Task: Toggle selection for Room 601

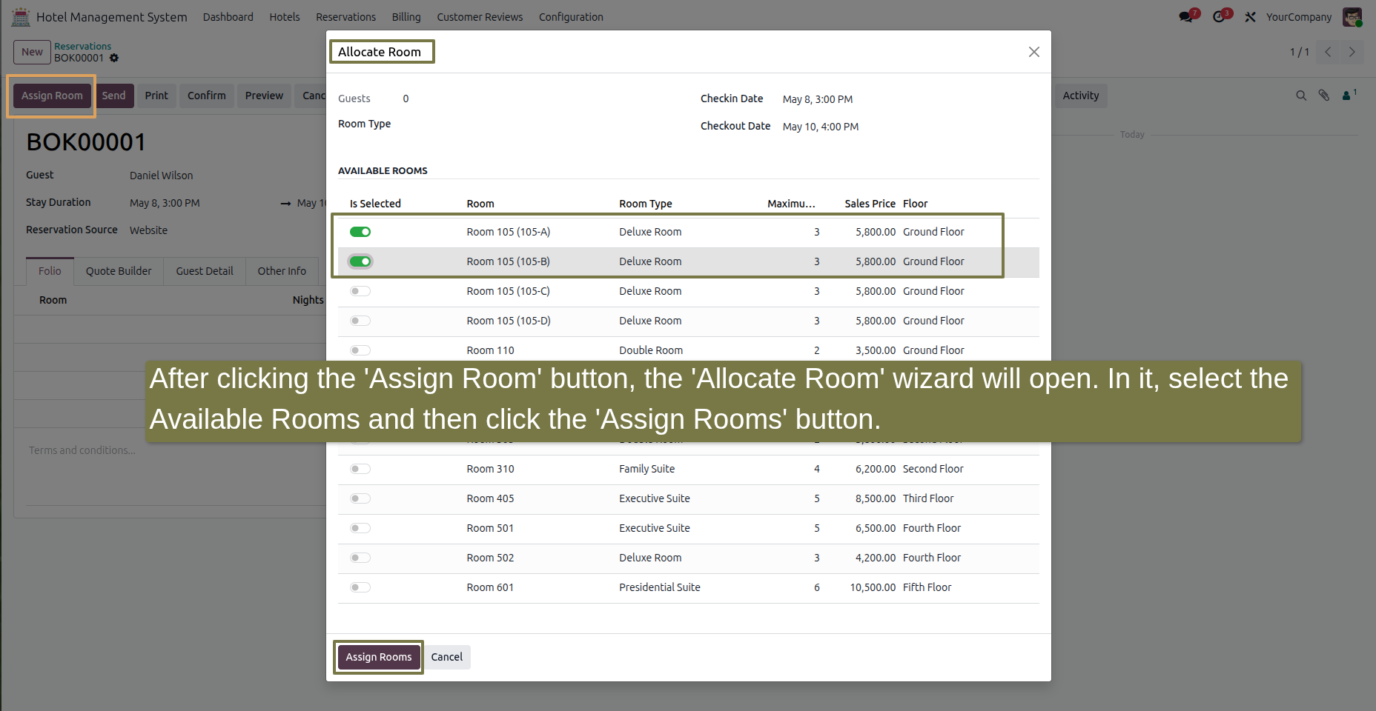Action: click(360, 587)
